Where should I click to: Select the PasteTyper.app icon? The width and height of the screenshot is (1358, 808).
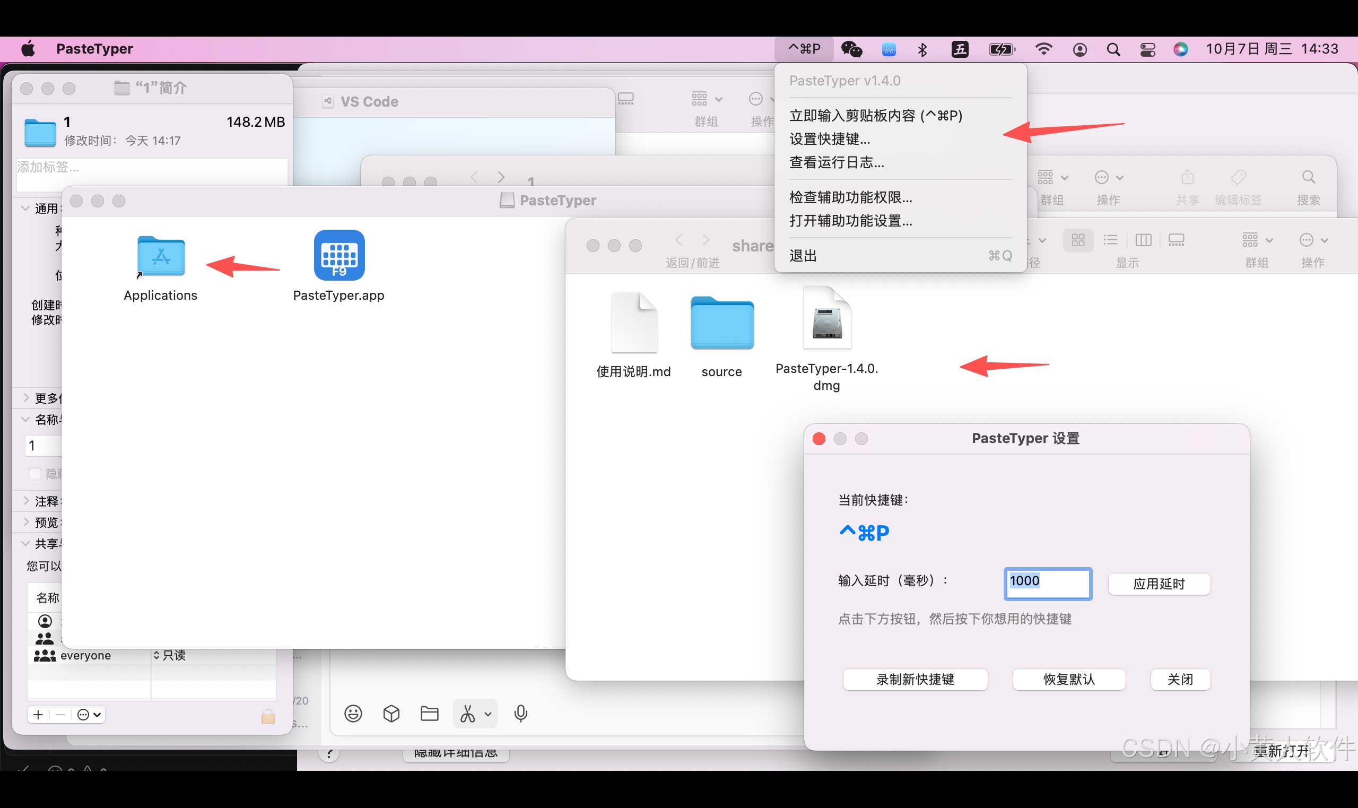(338, 266)
